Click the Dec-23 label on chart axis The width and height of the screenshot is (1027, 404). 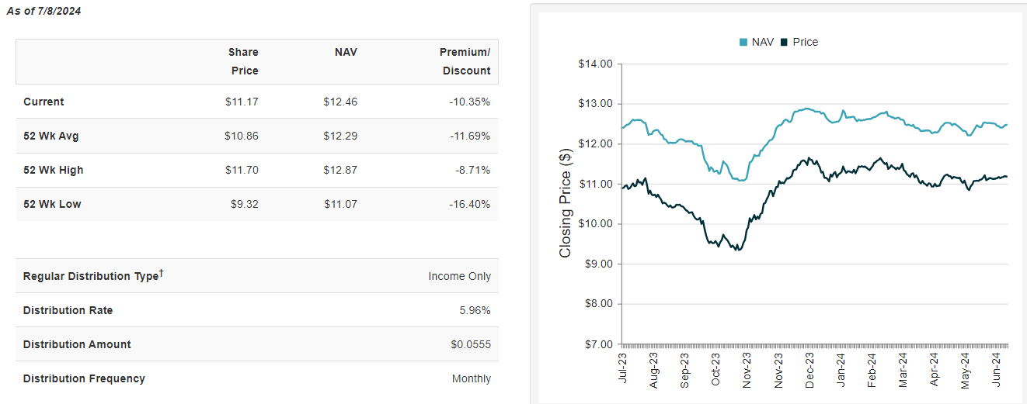809,370
